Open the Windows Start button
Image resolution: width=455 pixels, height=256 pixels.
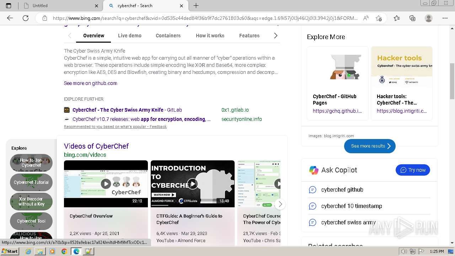click(x=10, y=251)
